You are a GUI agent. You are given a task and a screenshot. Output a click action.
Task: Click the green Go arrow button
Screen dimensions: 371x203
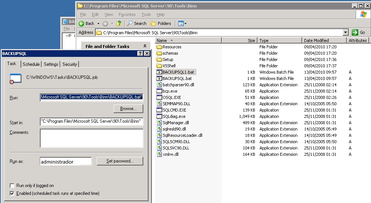point(355,32)
